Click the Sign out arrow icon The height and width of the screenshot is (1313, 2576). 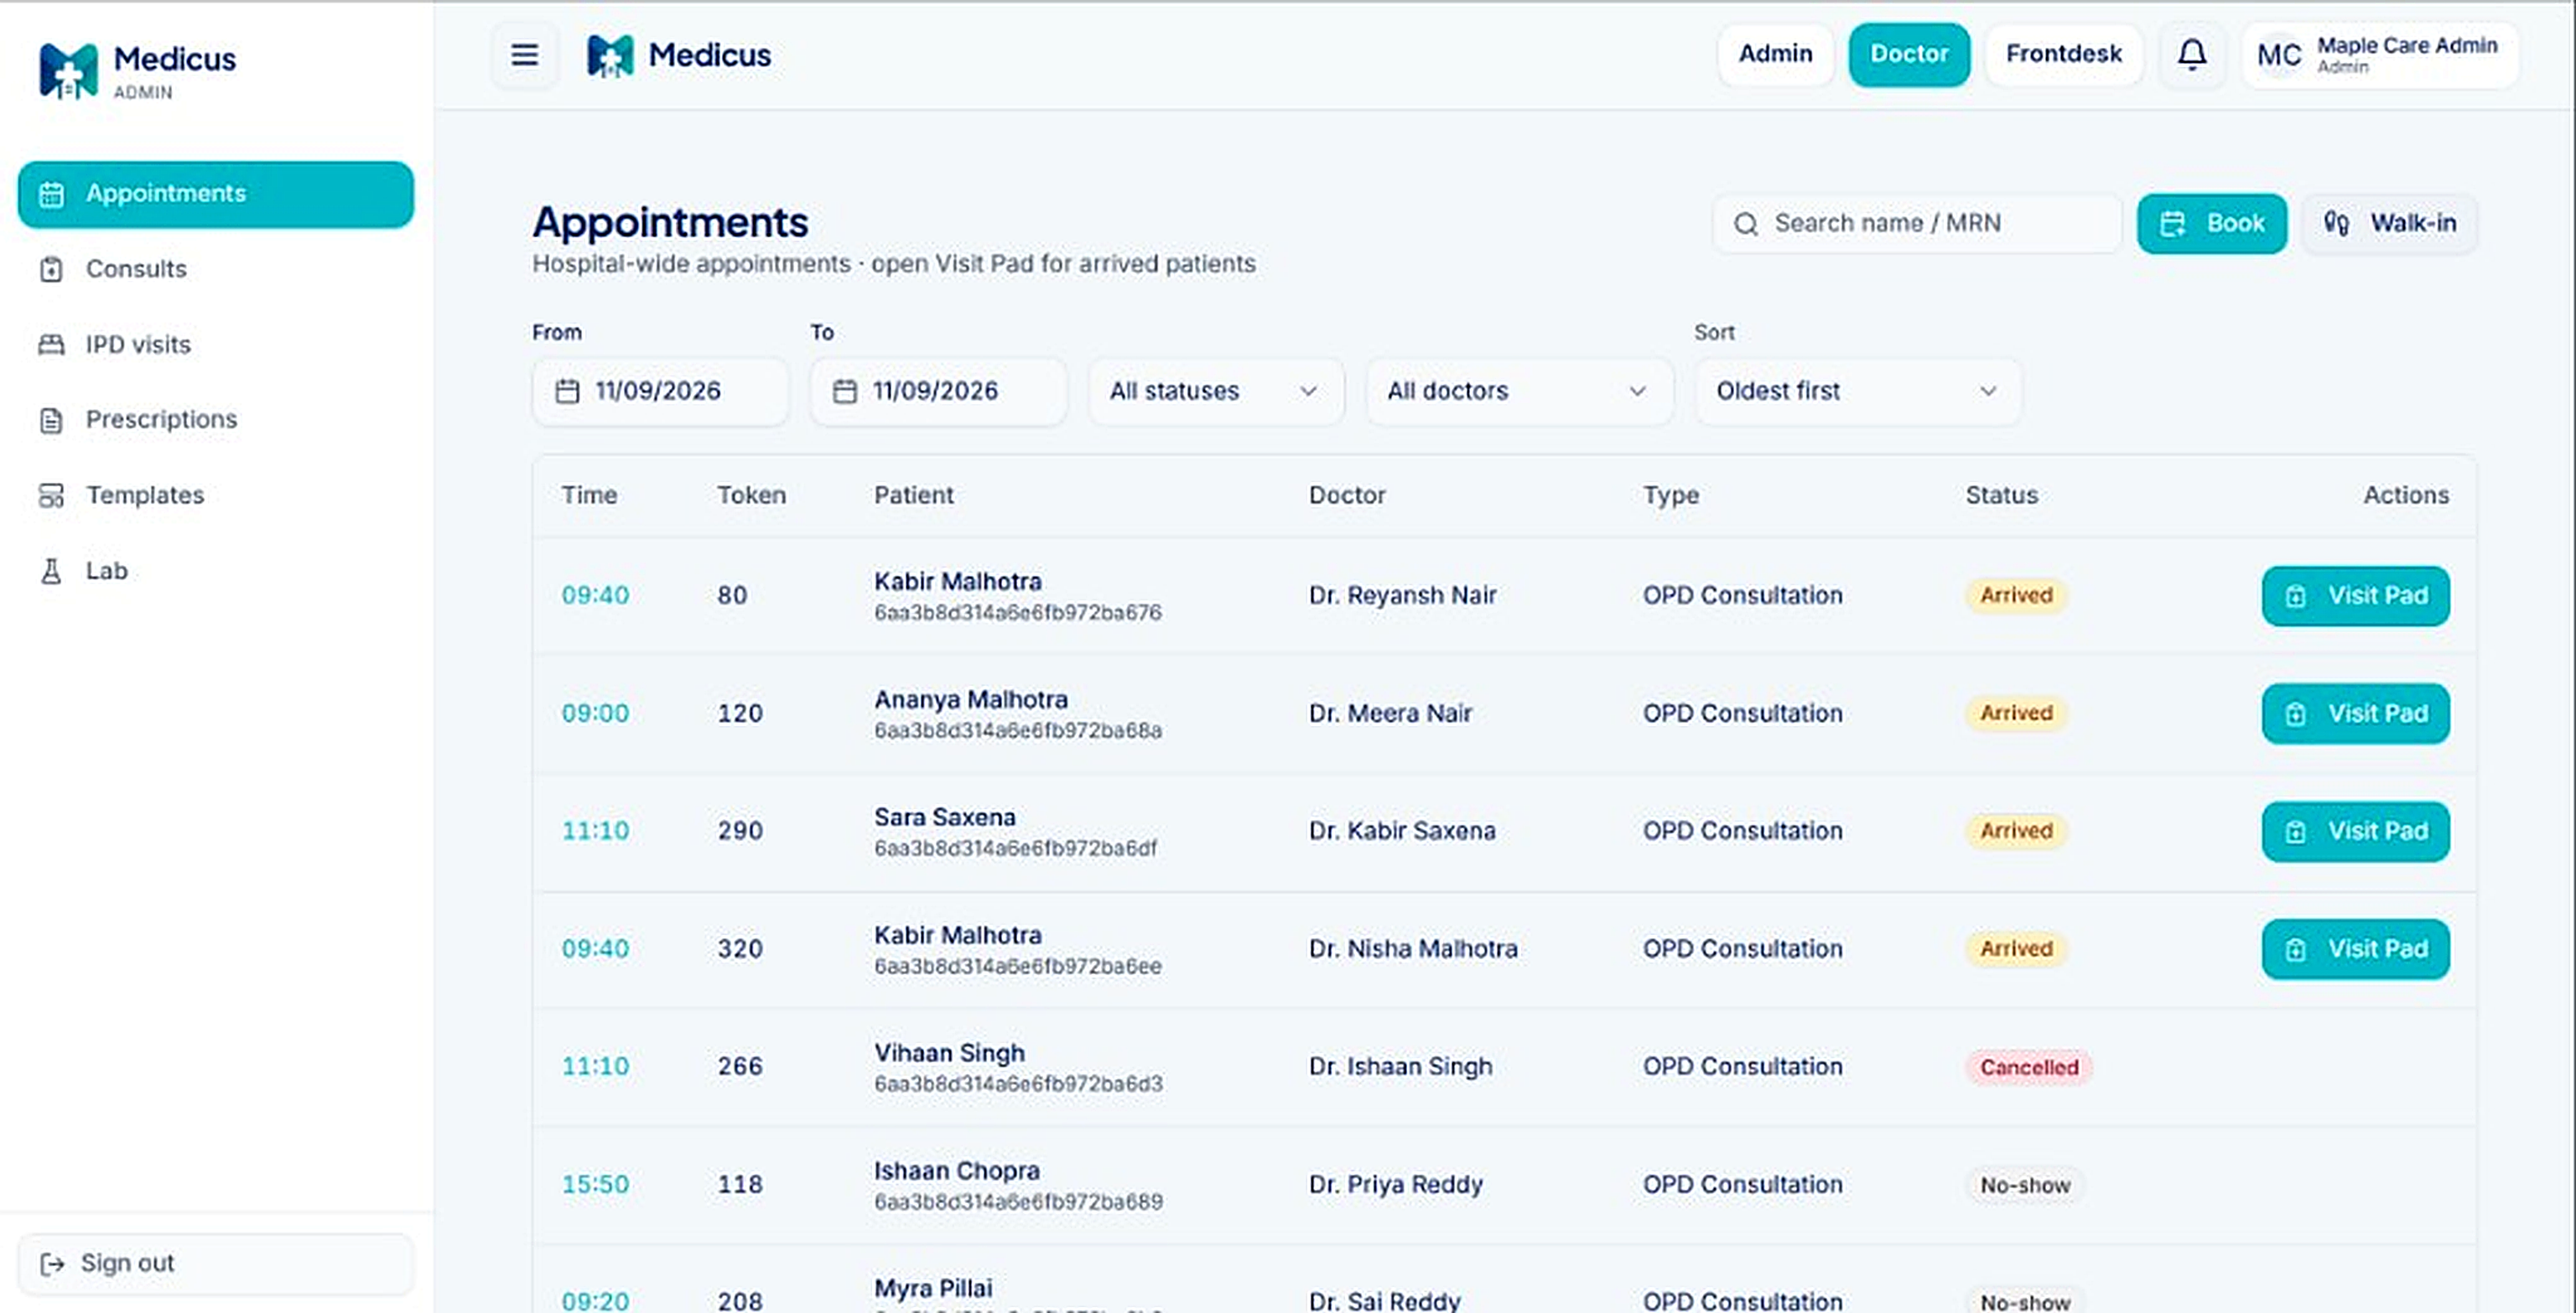(x=52, y=1264)
